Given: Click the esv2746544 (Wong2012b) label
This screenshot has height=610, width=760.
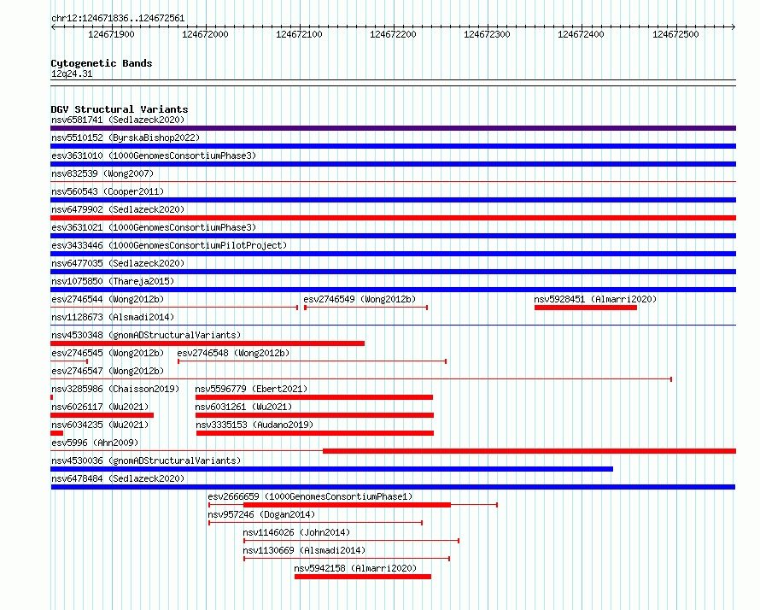Looking at the screenshot, I should [x=108, y=299].
